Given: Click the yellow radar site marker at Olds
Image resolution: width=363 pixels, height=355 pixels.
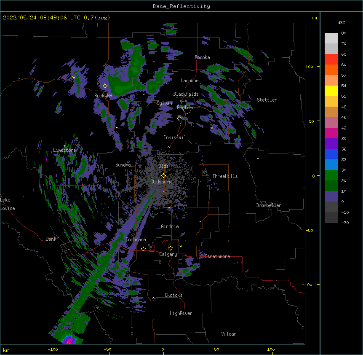Looking at the screenshot, I should (163, 175).
